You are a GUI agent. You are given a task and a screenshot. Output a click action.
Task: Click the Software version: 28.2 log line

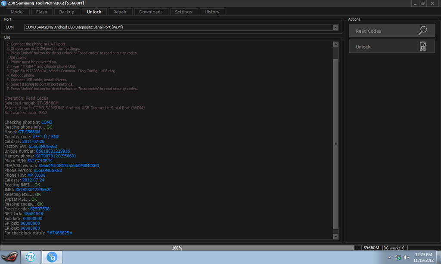[26, 113]
